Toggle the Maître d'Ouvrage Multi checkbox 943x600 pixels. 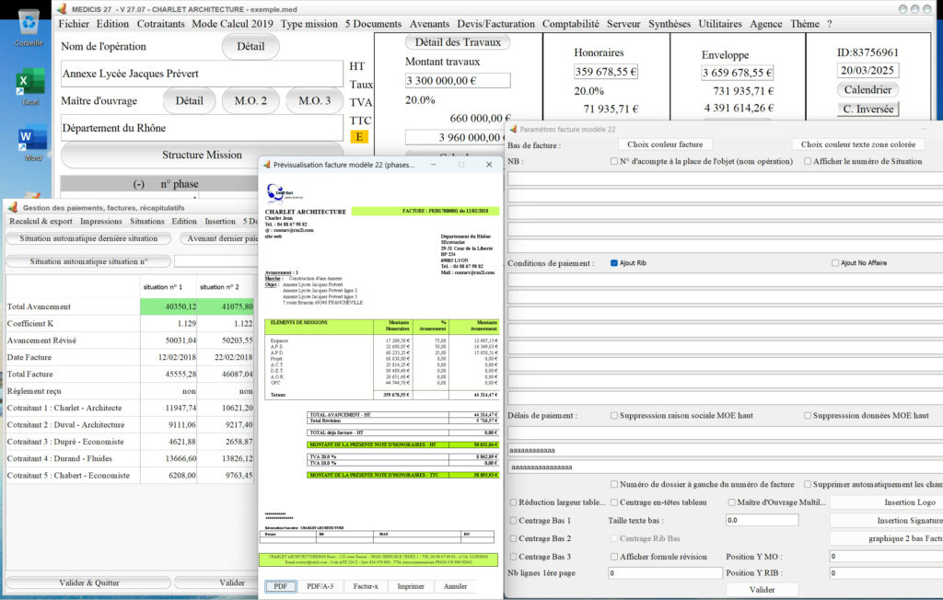click(732, 502)
